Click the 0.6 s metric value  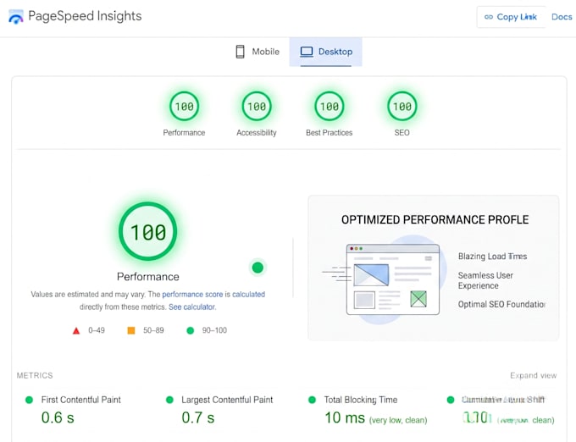tap(58, 417)
